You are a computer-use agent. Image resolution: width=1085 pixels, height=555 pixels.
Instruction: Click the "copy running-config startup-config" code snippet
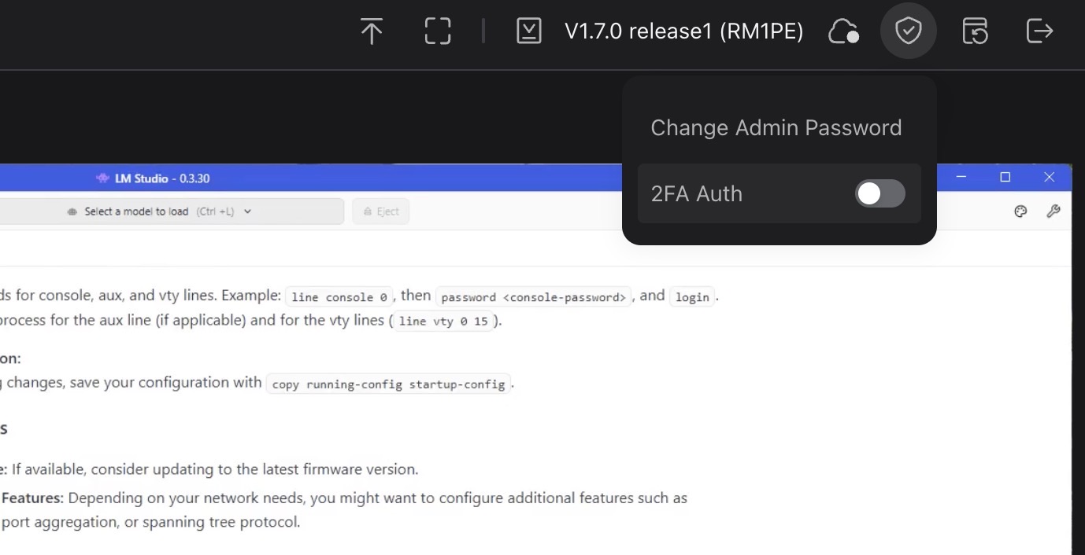388,384
